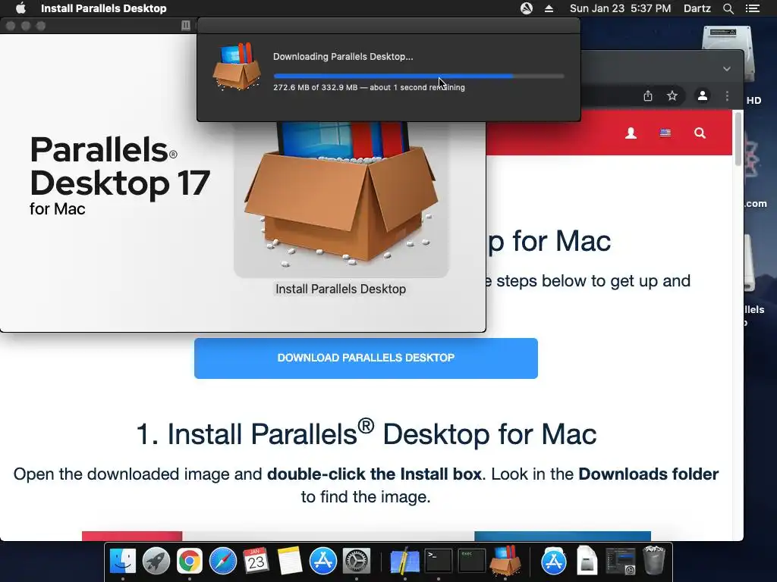Image resolution: width=777 pixels, height=582 pixels.
Task: Click the eject icon in menu bar
Action: (x=549, y=8)
